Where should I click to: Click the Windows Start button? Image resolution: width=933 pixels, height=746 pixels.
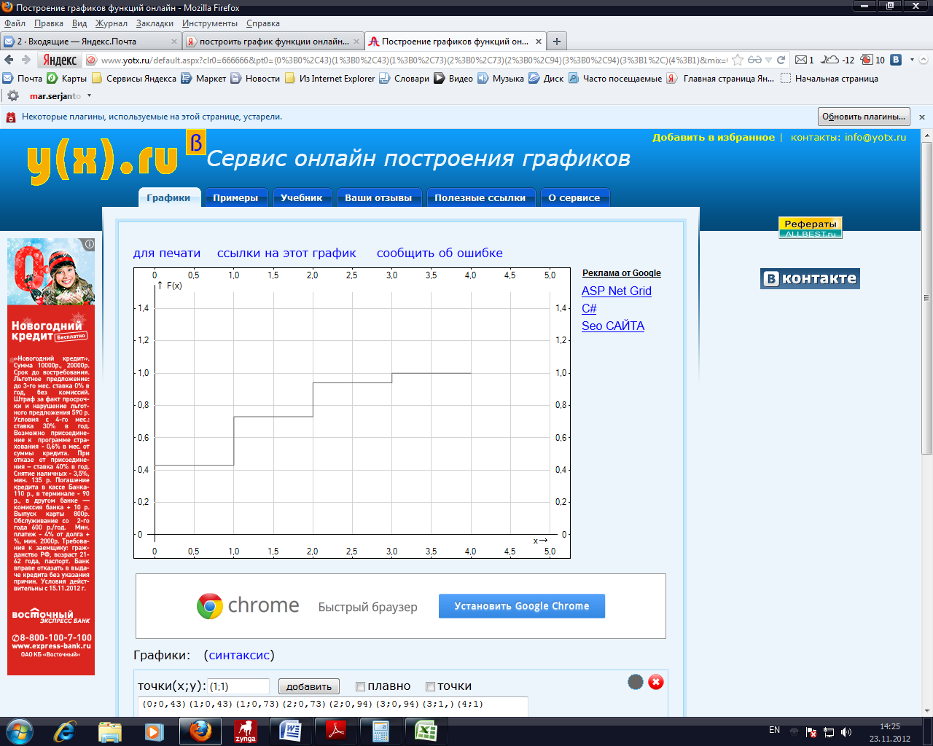coord(19,731)
